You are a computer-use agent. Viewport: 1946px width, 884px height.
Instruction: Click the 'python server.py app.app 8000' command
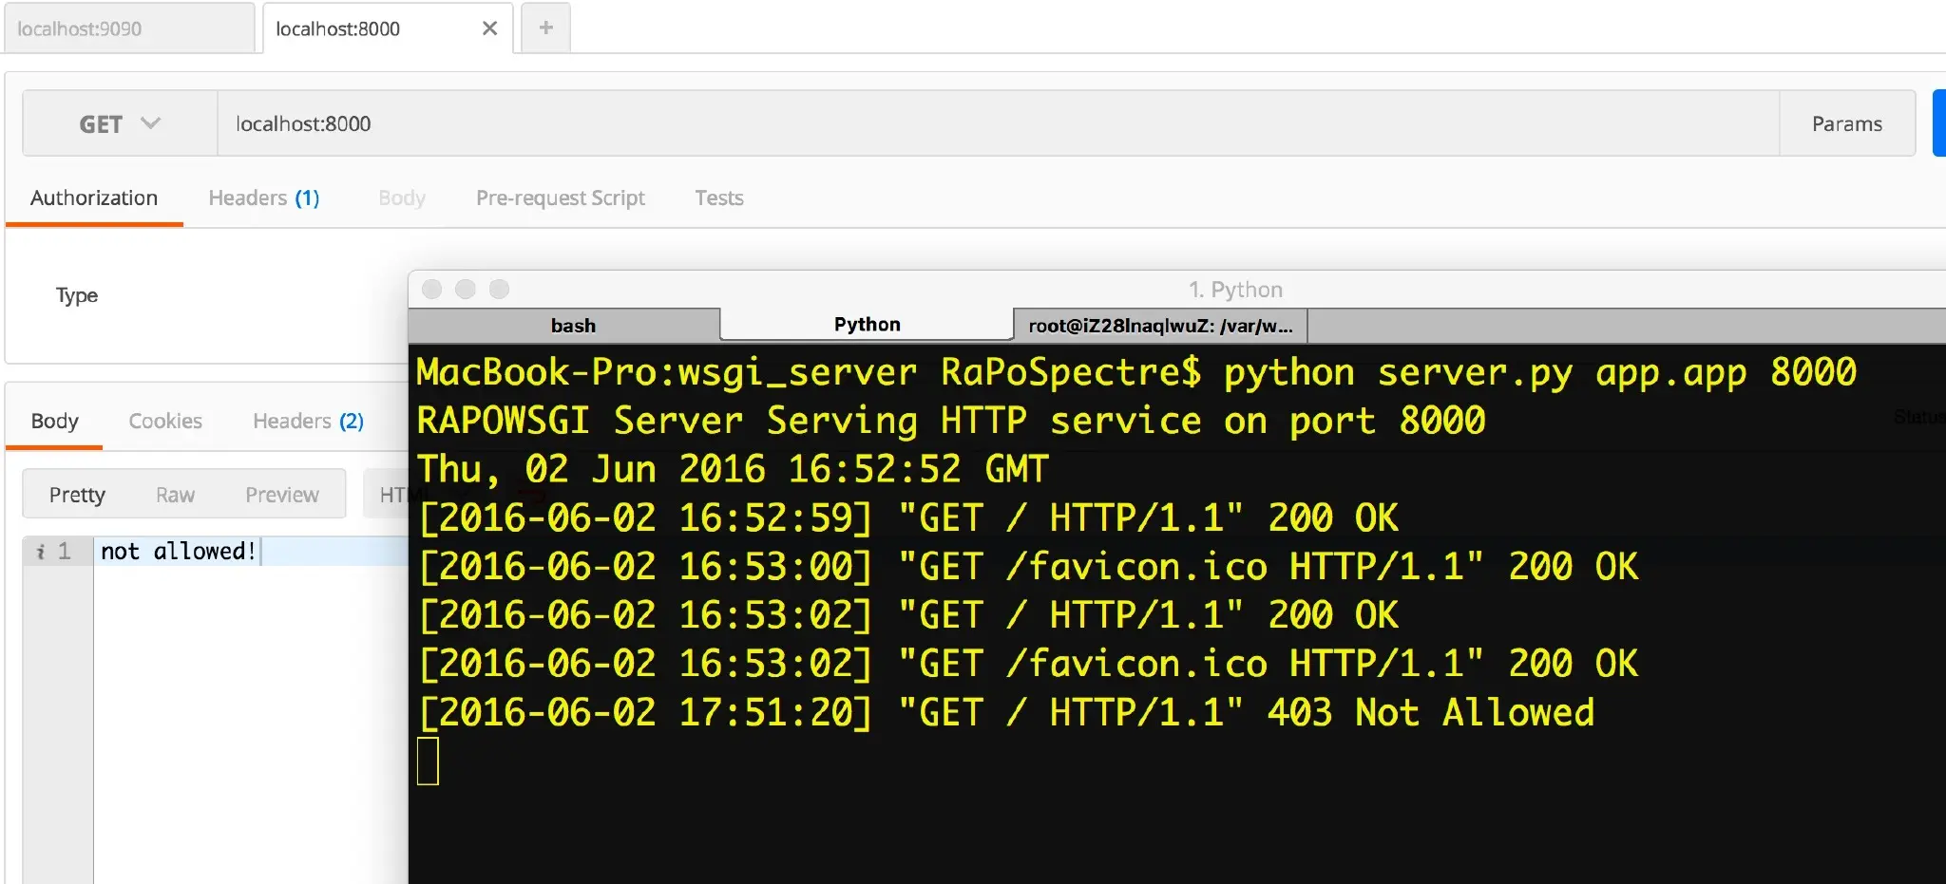pyautogui.click(x=1539, y=371)
